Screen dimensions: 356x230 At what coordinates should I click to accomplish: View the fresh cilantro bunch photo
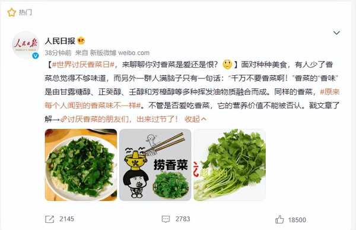230,165
